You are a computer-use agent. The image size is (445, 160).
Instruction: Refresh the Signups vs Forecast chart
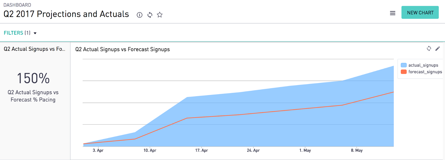click(x=429, y=49)
